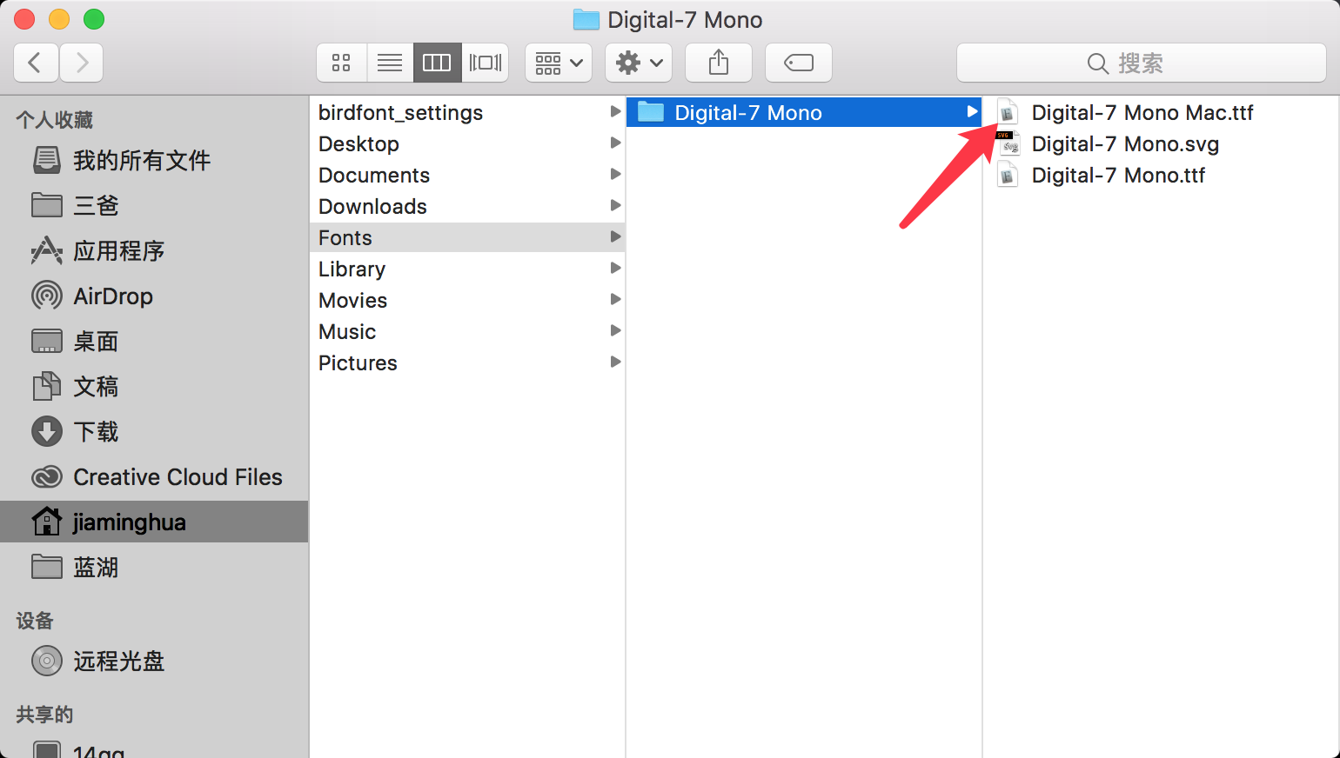
Task: Switch to cover flow view
Action: 485,63
